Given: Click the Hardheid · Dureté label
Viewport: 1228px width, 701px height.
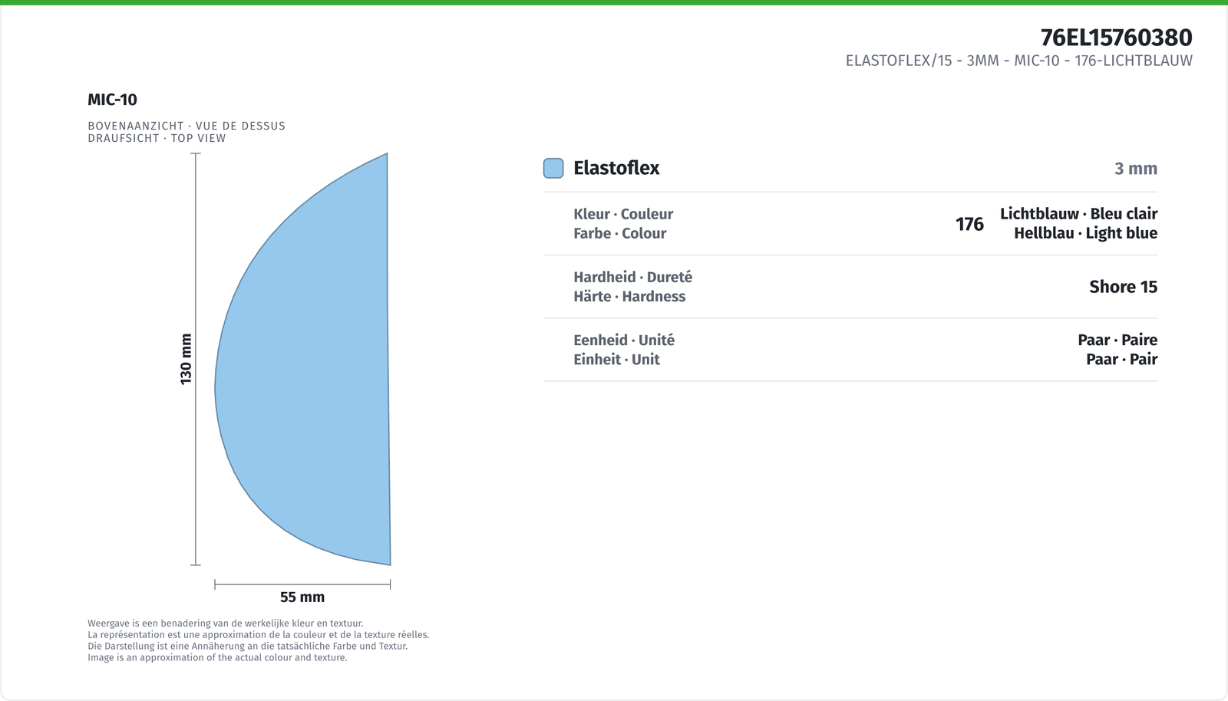Looking at the screenshot, I should (x=632, y=277).
